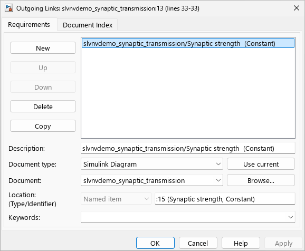Viewport: 305px width, 251px height.
Task: Select the Synaptic strength (Constant) list item
Action: coord(188,43)
